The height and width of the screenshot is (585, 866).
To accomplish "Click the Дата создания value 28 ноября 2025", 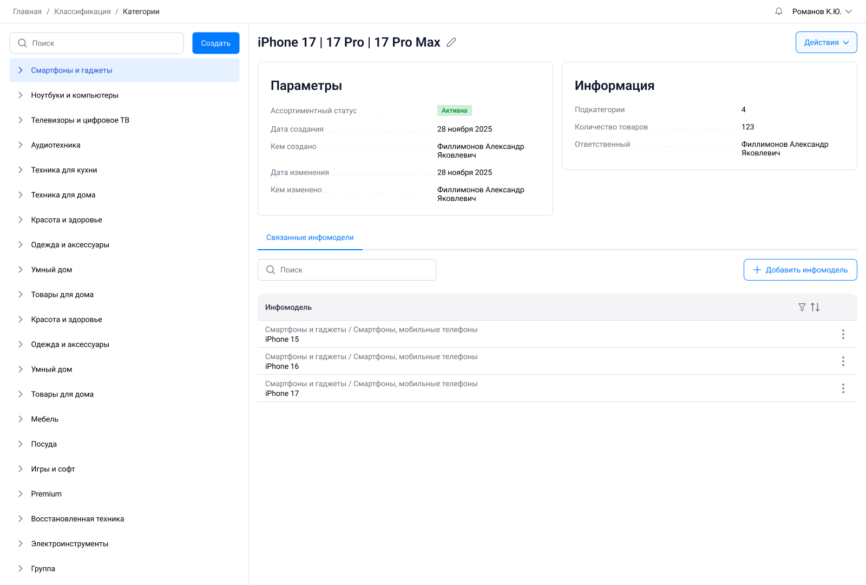I will [465, 129].
